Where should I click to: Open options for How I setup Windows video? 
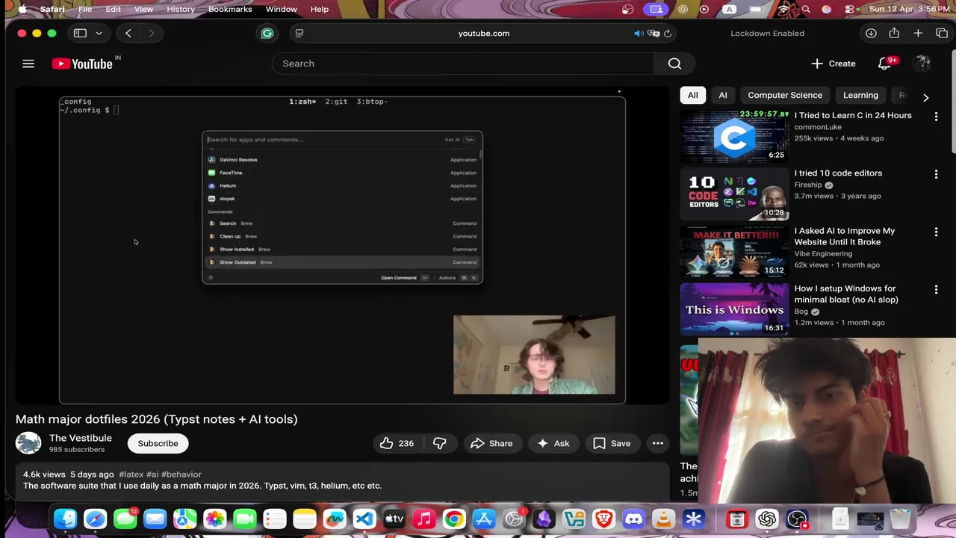936,289
